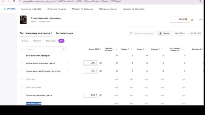Screen dimensions: 205x115
Task: Toggle the select-all clusters checkbox
Action: click(22, 49)
